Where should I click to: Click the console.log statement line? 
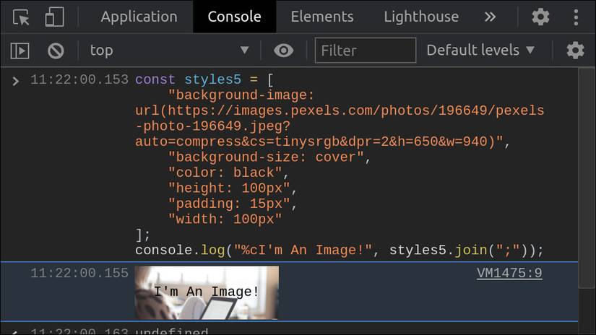(x=340, y=251)
